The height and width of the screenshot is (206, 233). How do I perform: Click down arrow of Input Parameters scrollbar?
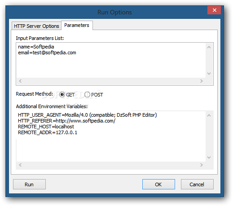209,74
